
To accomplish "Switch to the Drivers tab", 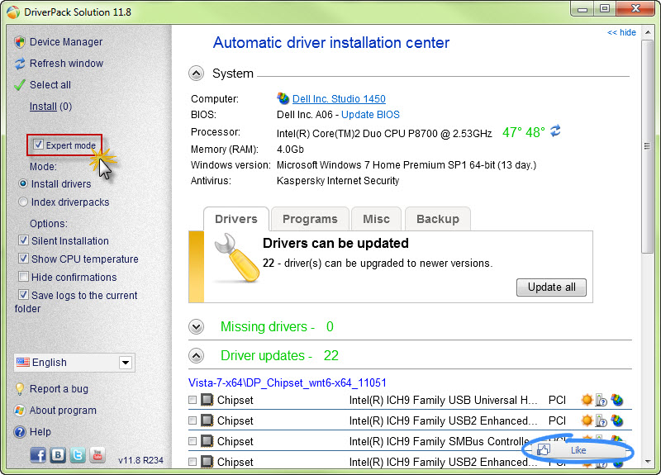I will [236, 219].
